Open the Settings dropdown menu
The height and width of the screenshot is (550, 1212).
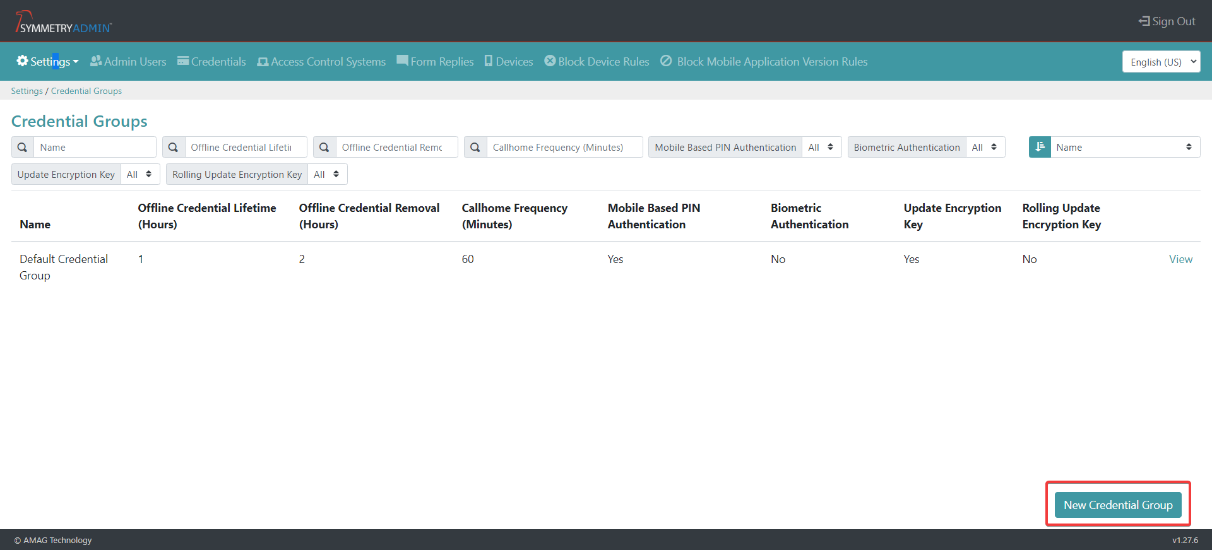pos(48,61)
